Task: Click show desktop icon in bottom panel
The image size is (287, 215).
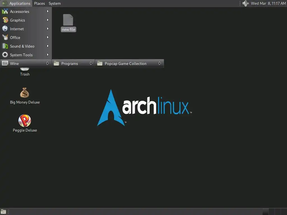Action: tap(3, 212)
